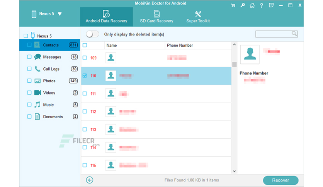
Task: Check the checkbox for contact row 113
Action: (85, 129)
